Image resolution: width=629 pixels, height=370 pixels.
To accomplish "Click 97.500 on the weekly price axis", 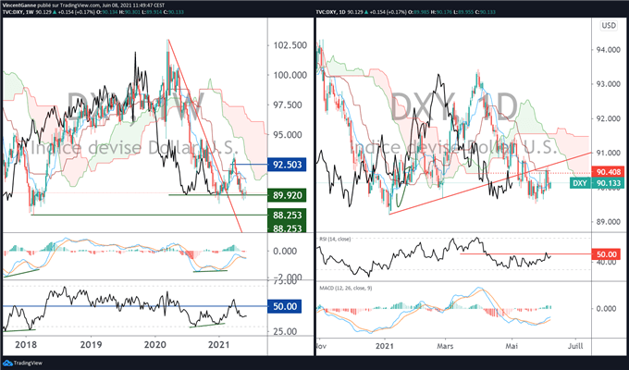I will point(288,105).
